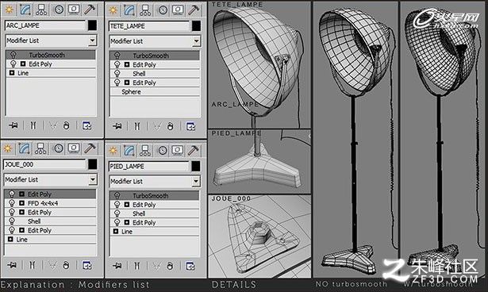Click Configure Modifier Sets icon under PIED_LAMPE stack
This screenshot has height=292, width=488.
click(x=190, y=266)
